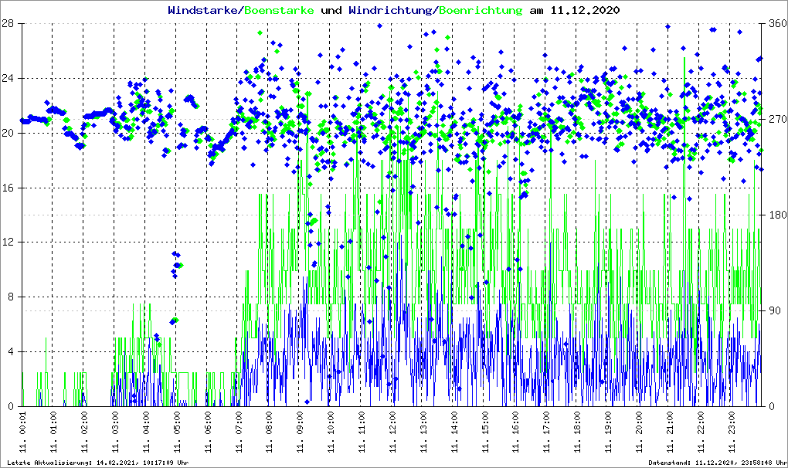Click the 180 degree label on the right axis
The width and height of the screenshot is (788, 468).
[775, 215]
